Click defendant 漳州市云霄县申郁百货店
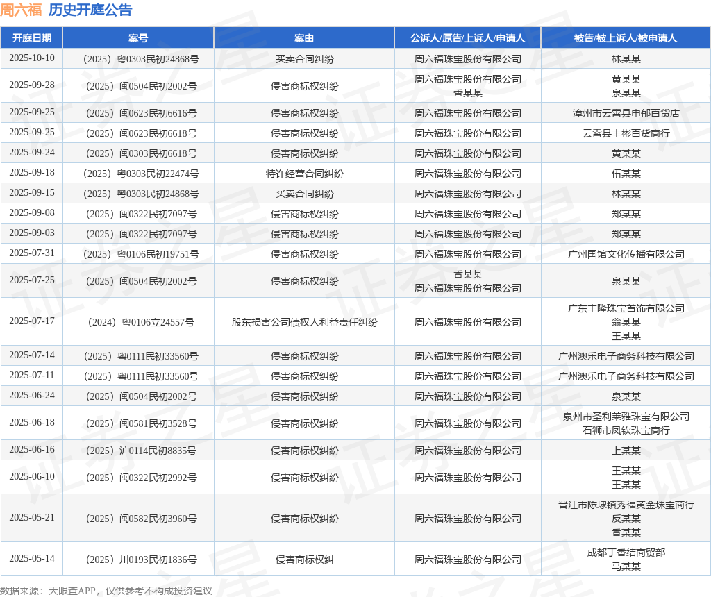 [626, 113]
